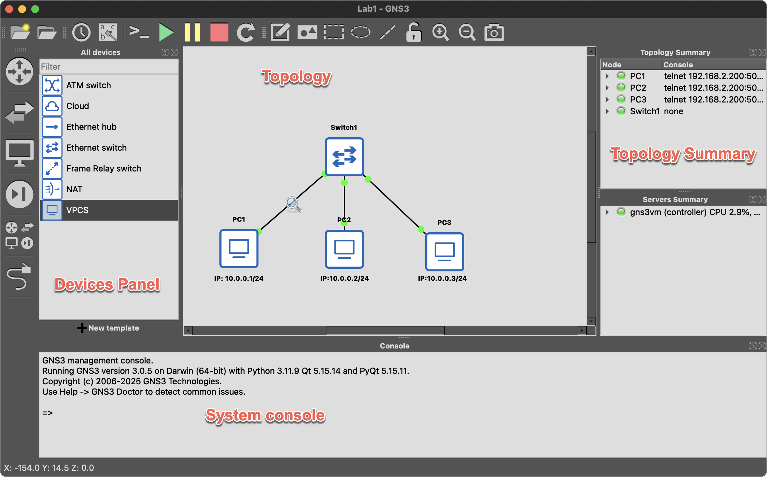This screenshot has height=477, width=767.
Task: Click the horizontal scrollbar under topology
Action: point(385,331)
